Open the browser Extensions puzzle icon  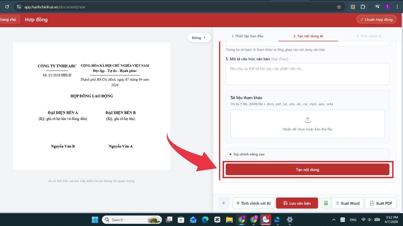pos(363,7)
